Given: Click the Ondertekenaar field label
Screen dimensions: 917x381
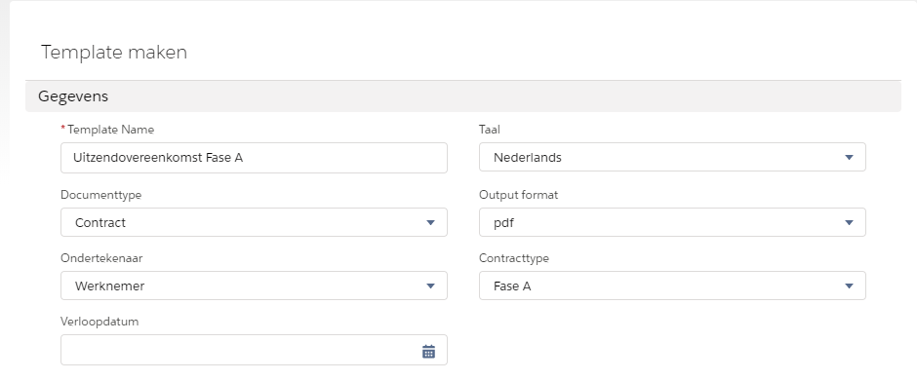Looking at the screenshot, I should coord(101,258).
